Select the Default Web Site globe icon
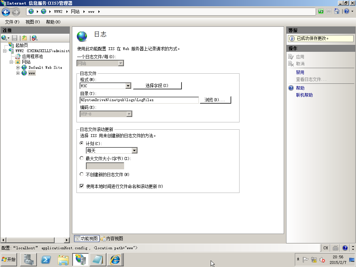This screenshot has height=267, width=356. (x=24, y=67)
